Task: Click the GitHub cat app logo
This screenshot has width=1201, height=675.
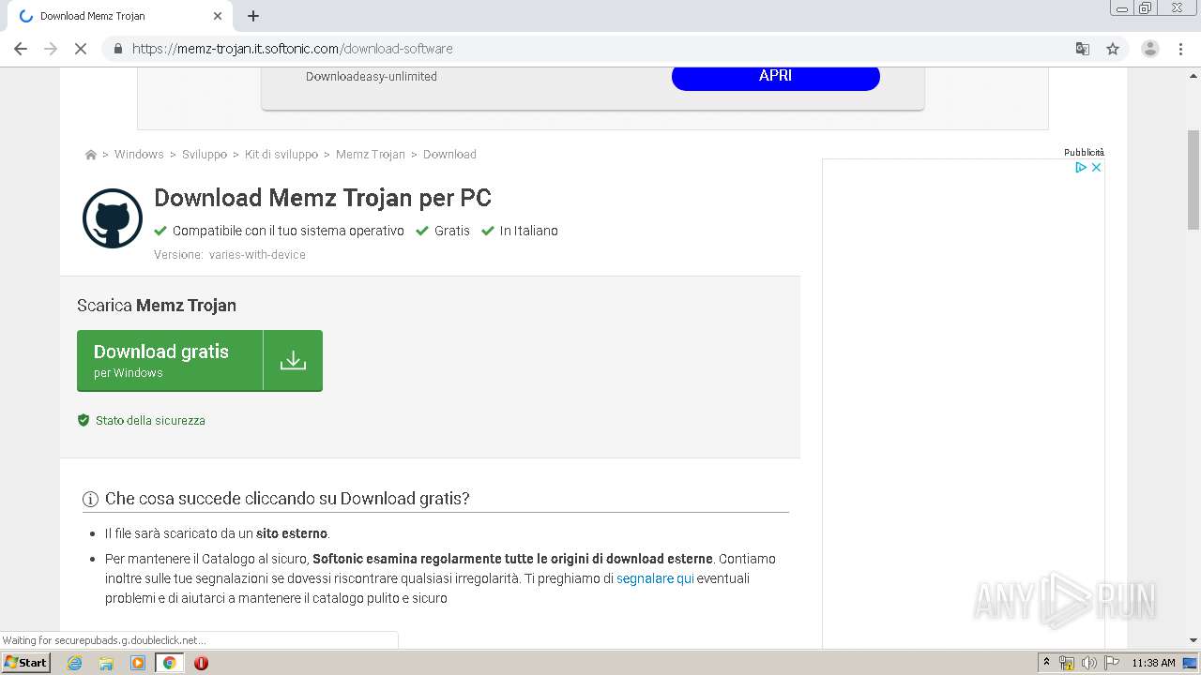Action: click(113, 218)
